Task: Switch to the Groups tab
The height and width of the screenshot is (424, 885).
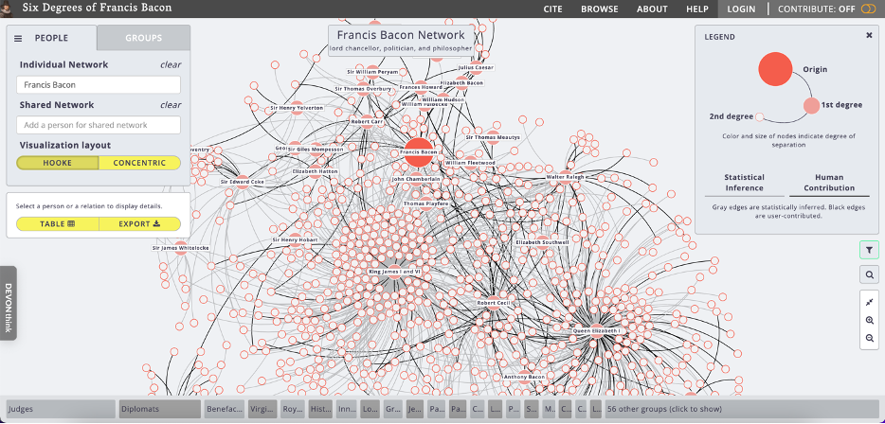Action: pyautogui.click(x=143, y=38)
